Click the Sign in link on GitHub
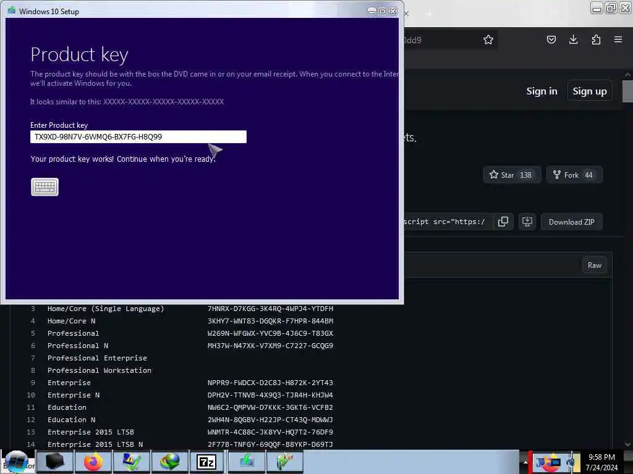 point(542,91)
